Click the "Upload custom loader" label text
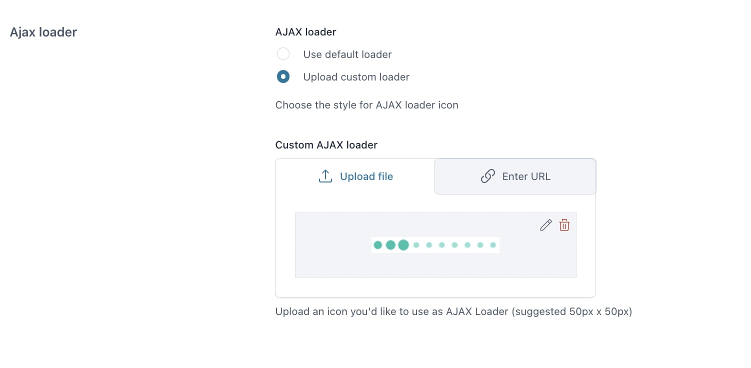The height and width of the screenshot is (368, 751). coord(356,77)
